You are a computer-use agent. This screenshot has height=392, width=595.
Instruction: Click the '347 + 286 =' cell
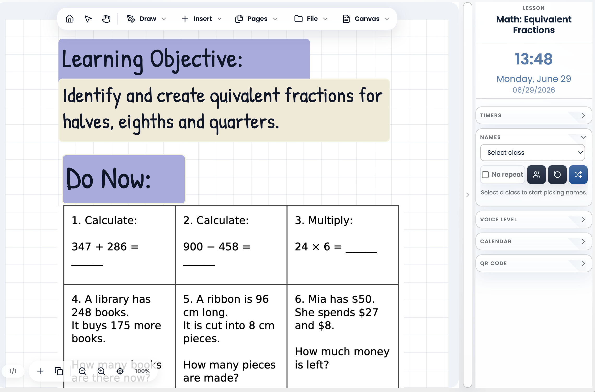120,245
